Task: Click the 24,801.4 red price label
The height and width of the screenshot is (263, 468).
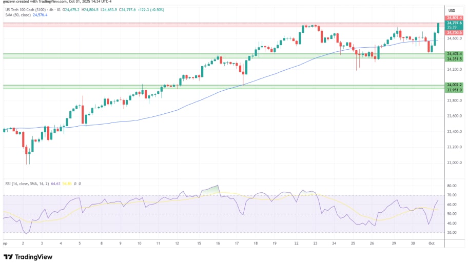Action: pos(455,18)
